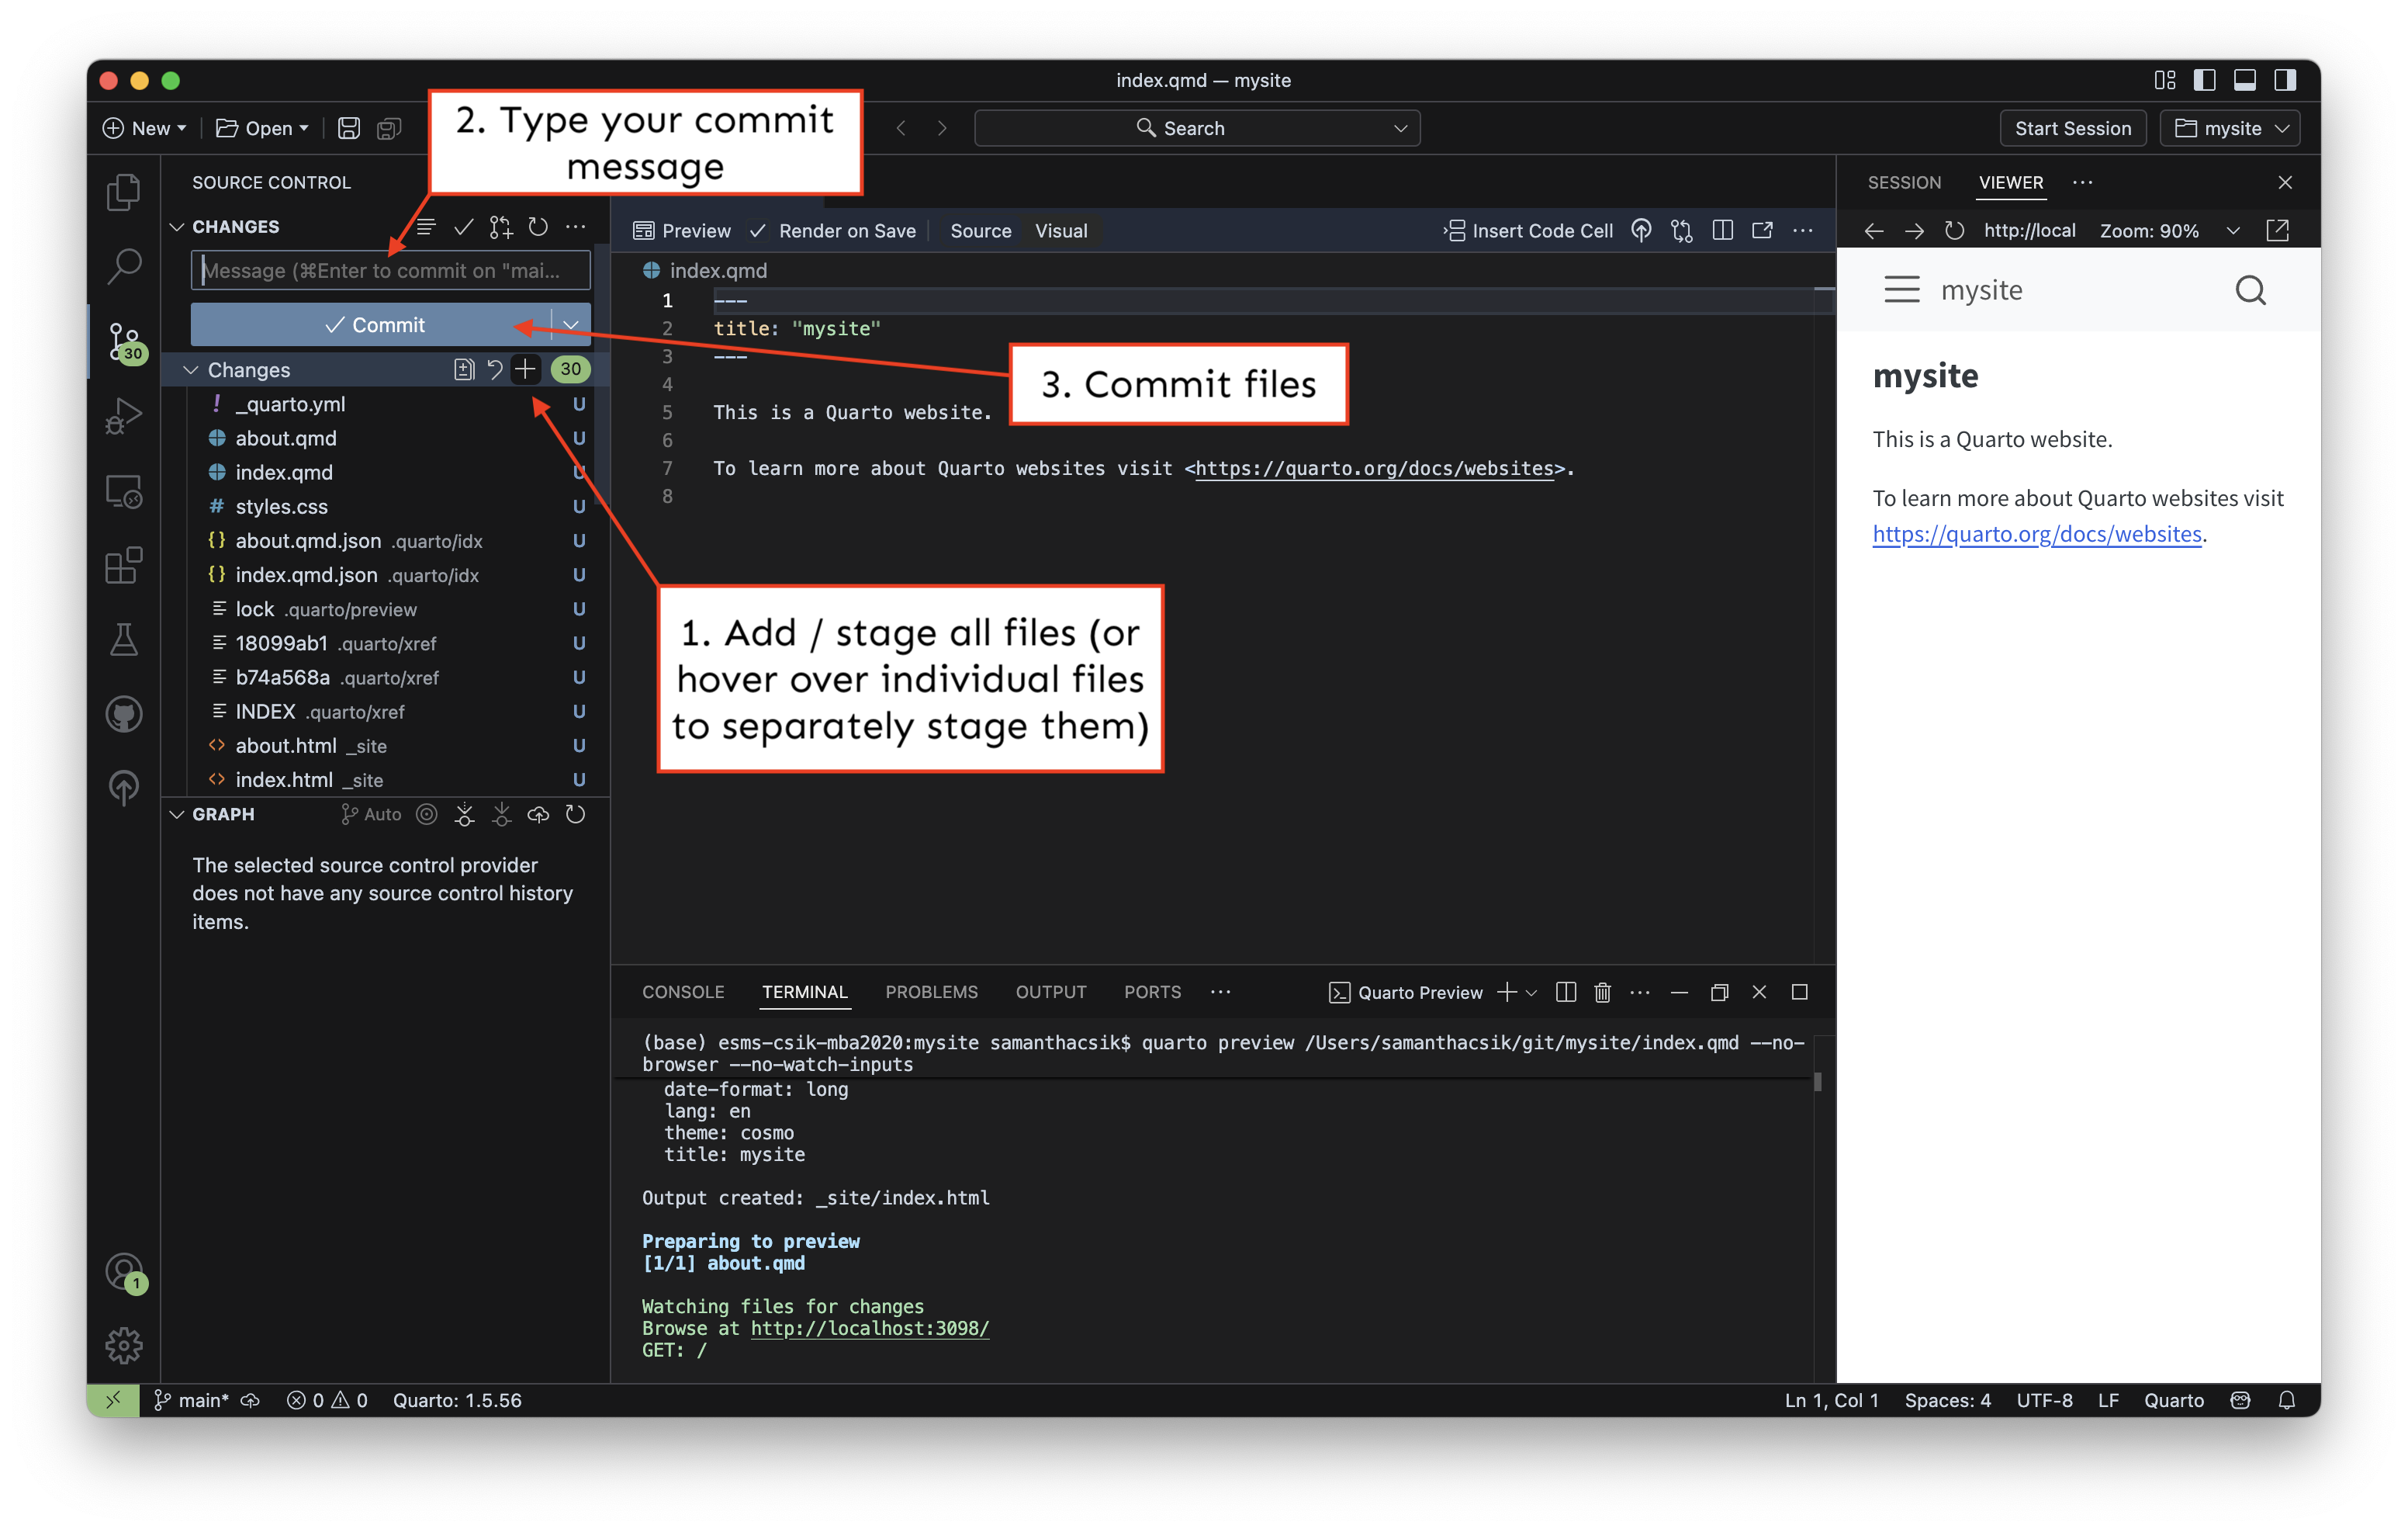Toggle bottom panel in title bar
2408x1532 pixels.
[2244, 80]
